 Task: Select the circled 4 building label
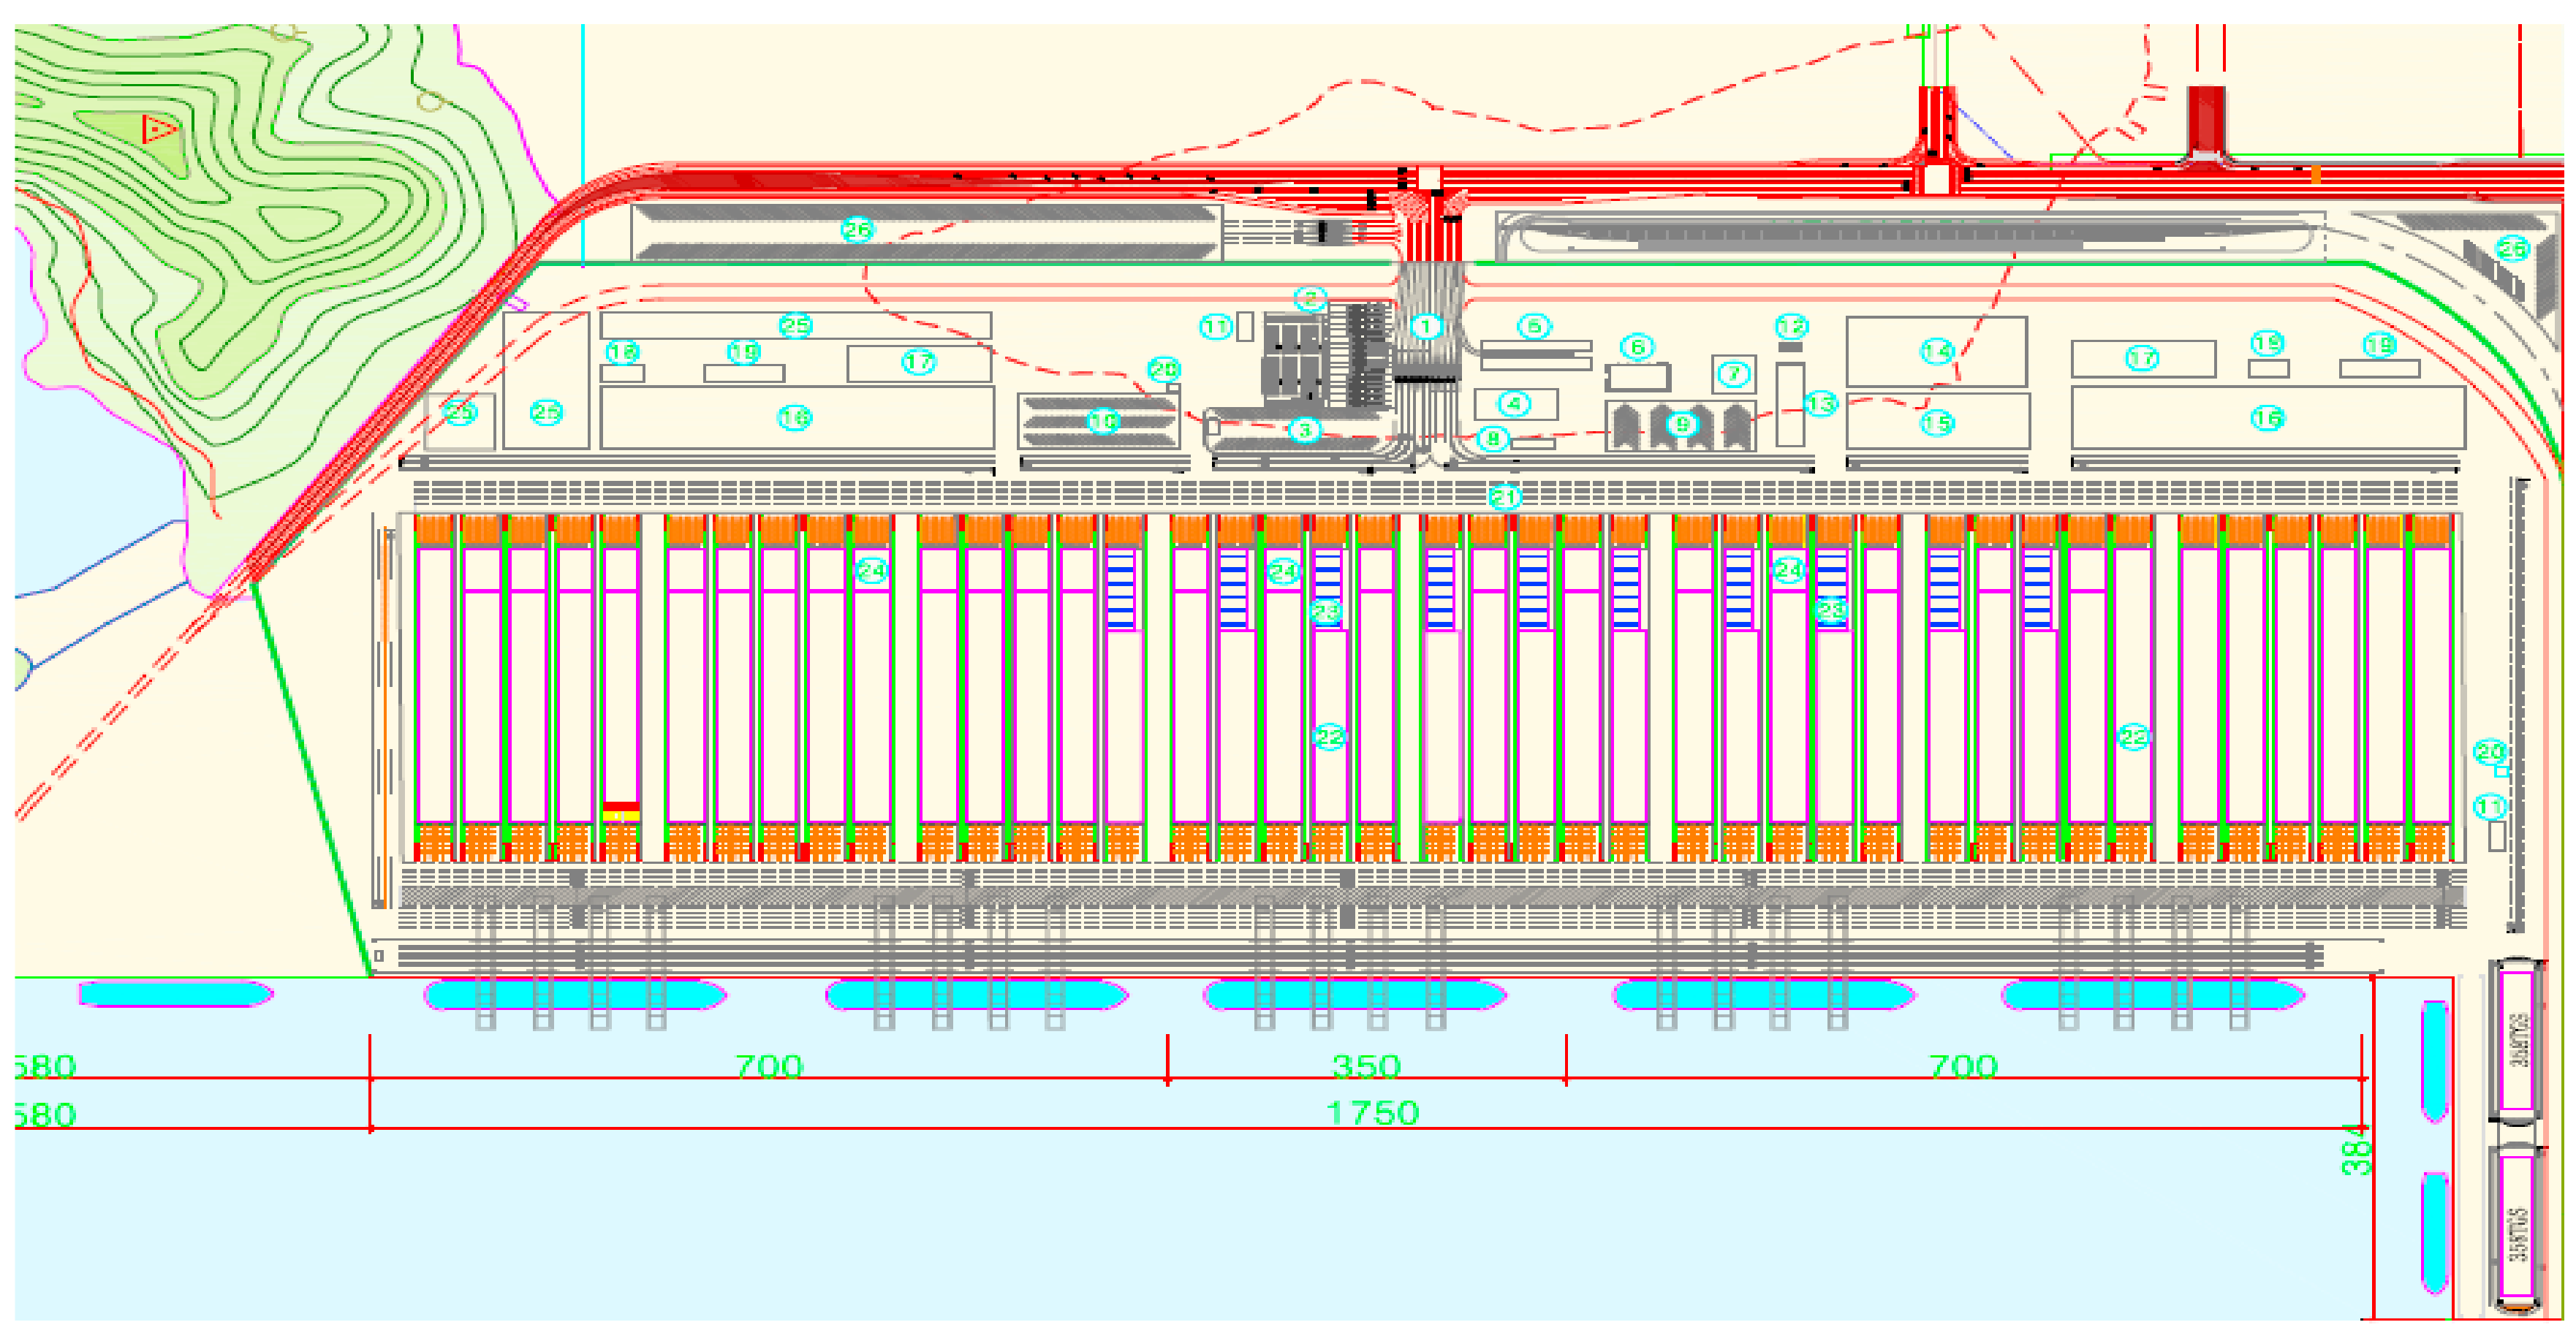point(1514,404)
